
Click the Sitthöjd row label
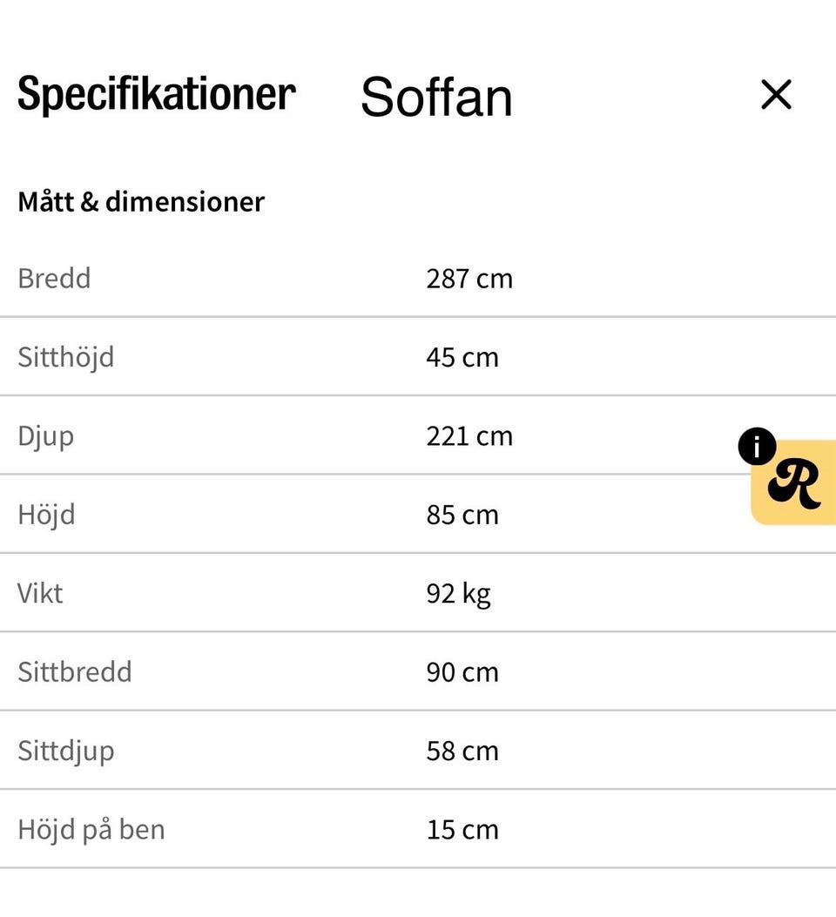click(x=66, y=358)
